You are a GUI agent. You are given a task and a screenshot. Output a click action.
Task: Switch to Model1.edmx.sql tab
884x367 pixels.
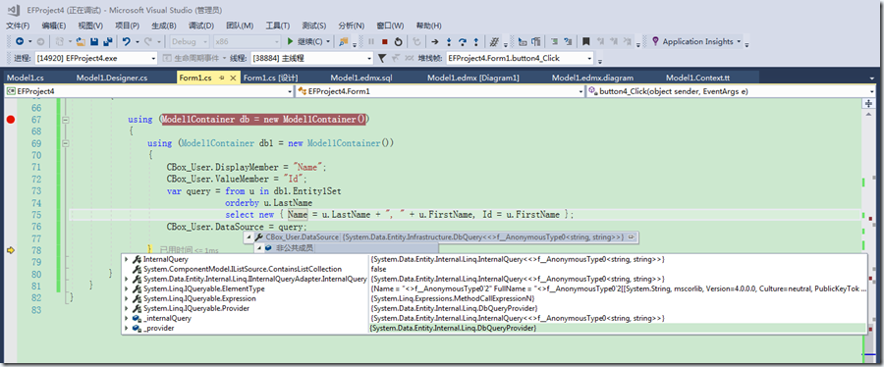coord(360,78)
